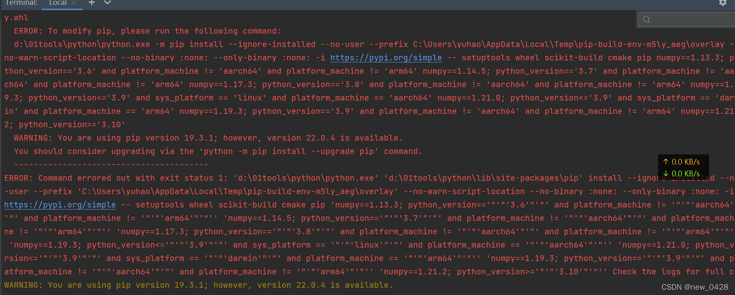Click the final yellow WARNING line
The height and width of the screenshot is (295, 735).
click(198, 285)
